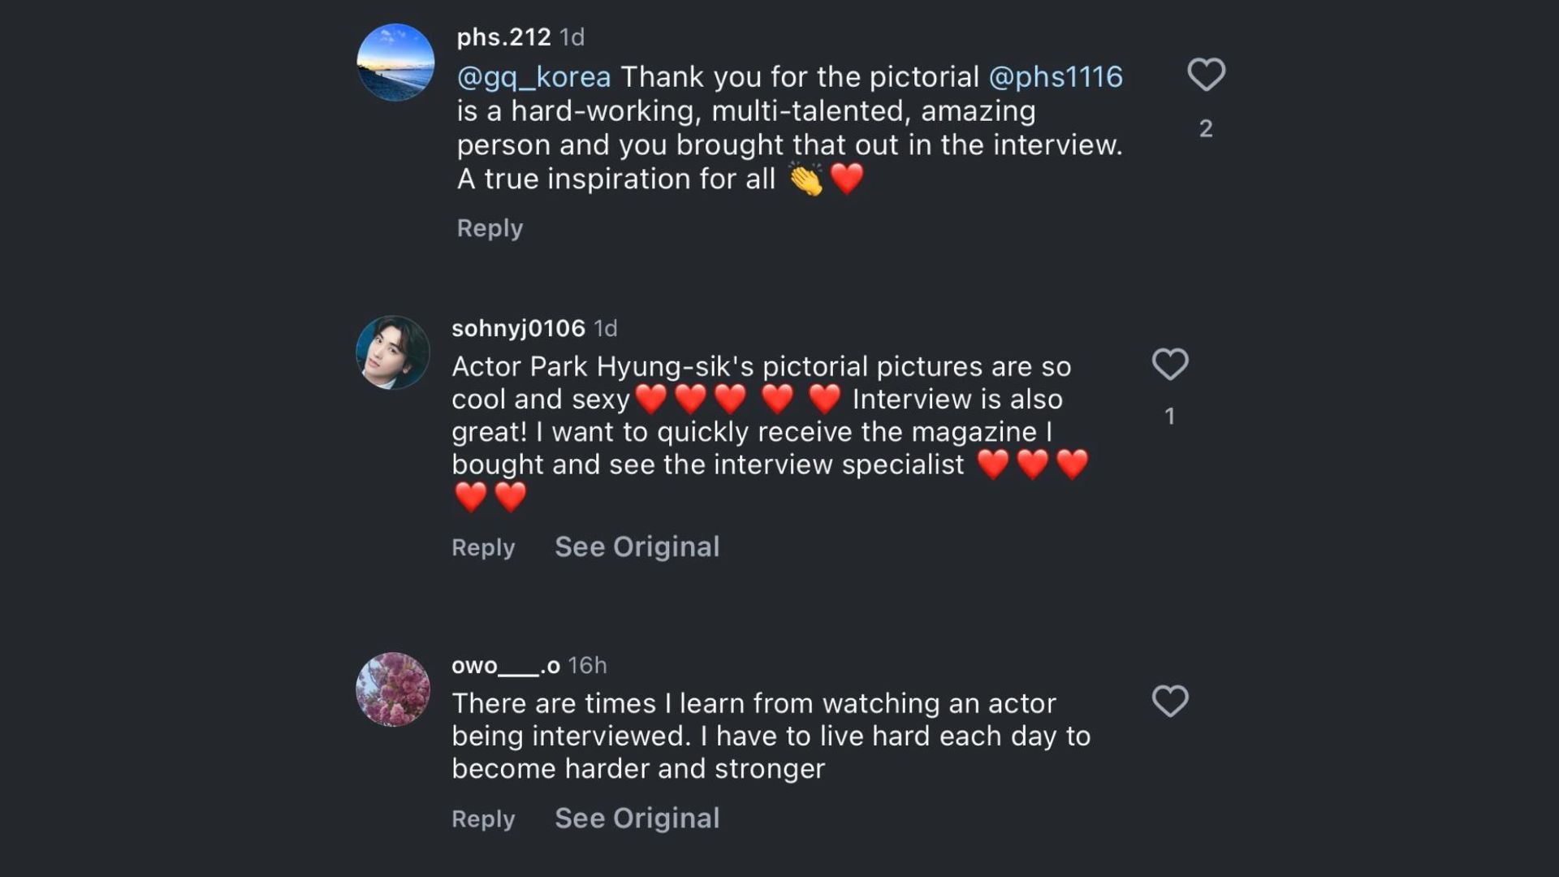Like the sohnyj0106 comment
The height and width of the screenshot is (877, 1559).
tap(1170, 364)
